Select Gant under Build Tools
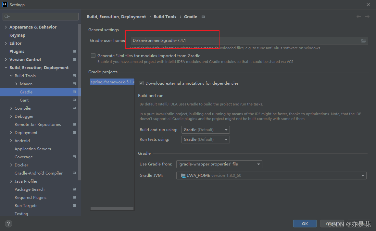This screenshot has height=231, width=376. [24, 100]
